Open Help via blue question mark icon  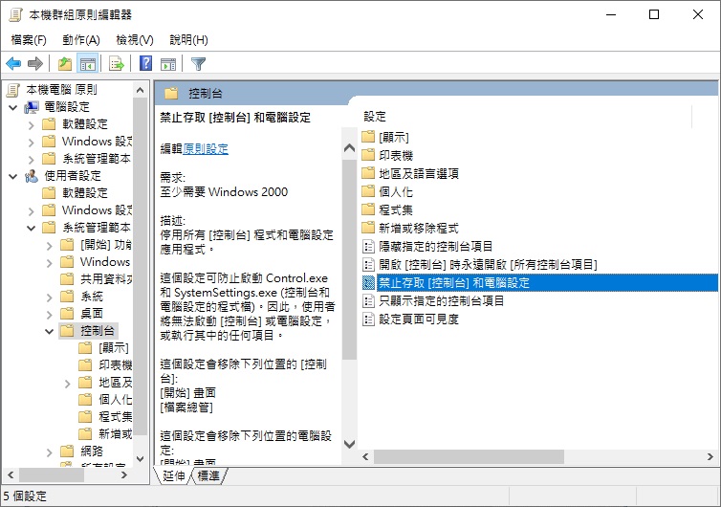[145, 64]
